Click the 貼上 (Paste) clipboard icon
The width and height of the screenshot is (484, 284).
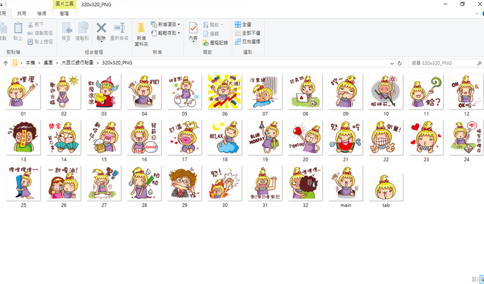coord(18,28)
